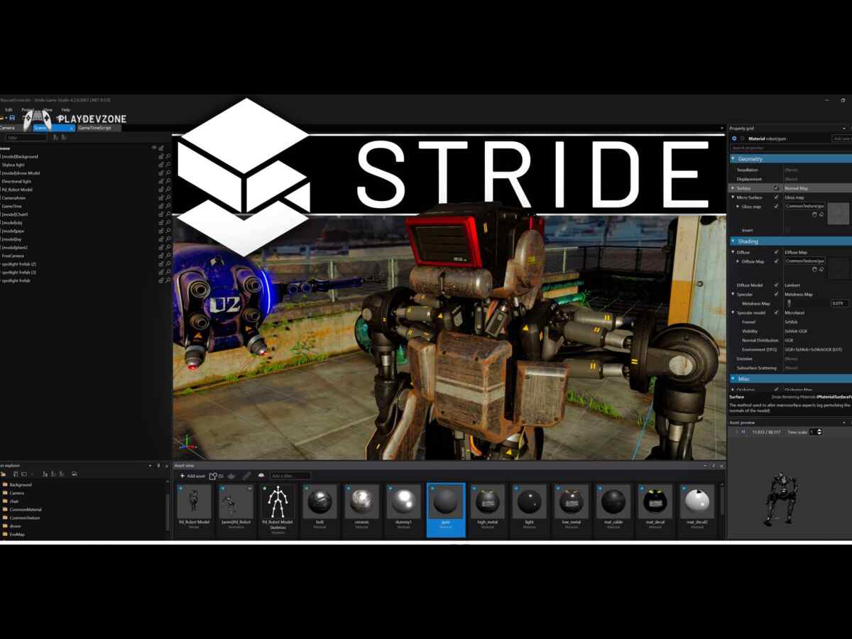Toggle the Invert checkbox
852x639 pixels.
click(x=787, y=230)
